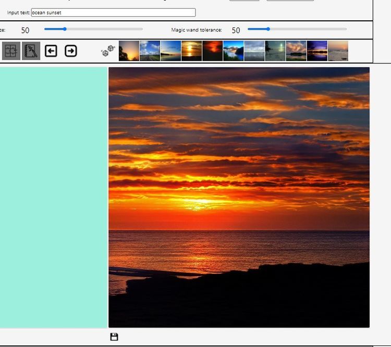
Task: Select the puzzle-grid segmentation tool icon
Action: (x=11, y=51)
